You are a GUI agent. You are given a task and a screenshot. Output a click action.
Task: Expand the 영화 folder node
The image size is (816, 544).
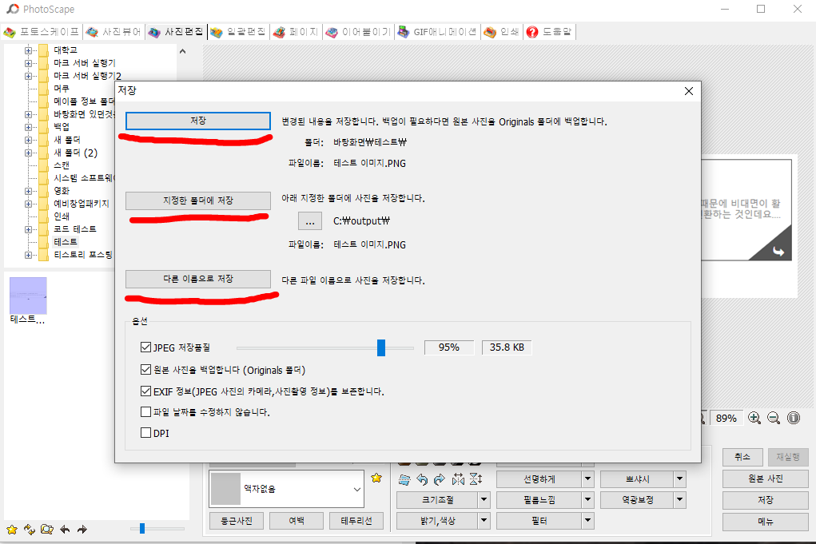(x=28, y=191)
